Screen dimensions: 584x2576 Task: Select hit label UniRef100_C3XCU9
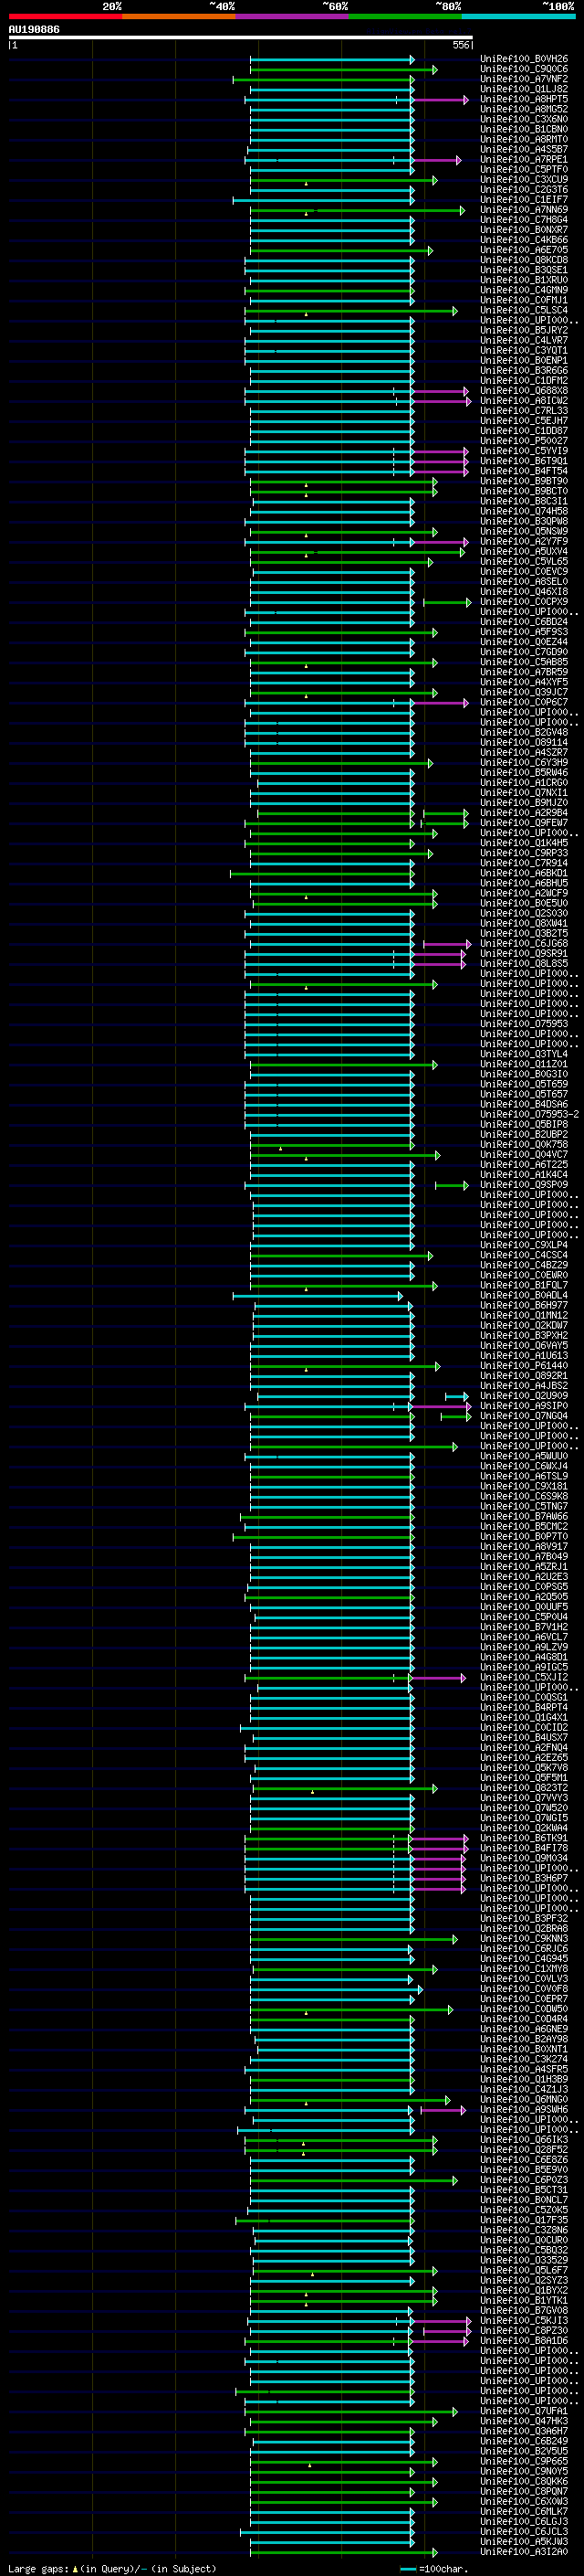(524, 180)
